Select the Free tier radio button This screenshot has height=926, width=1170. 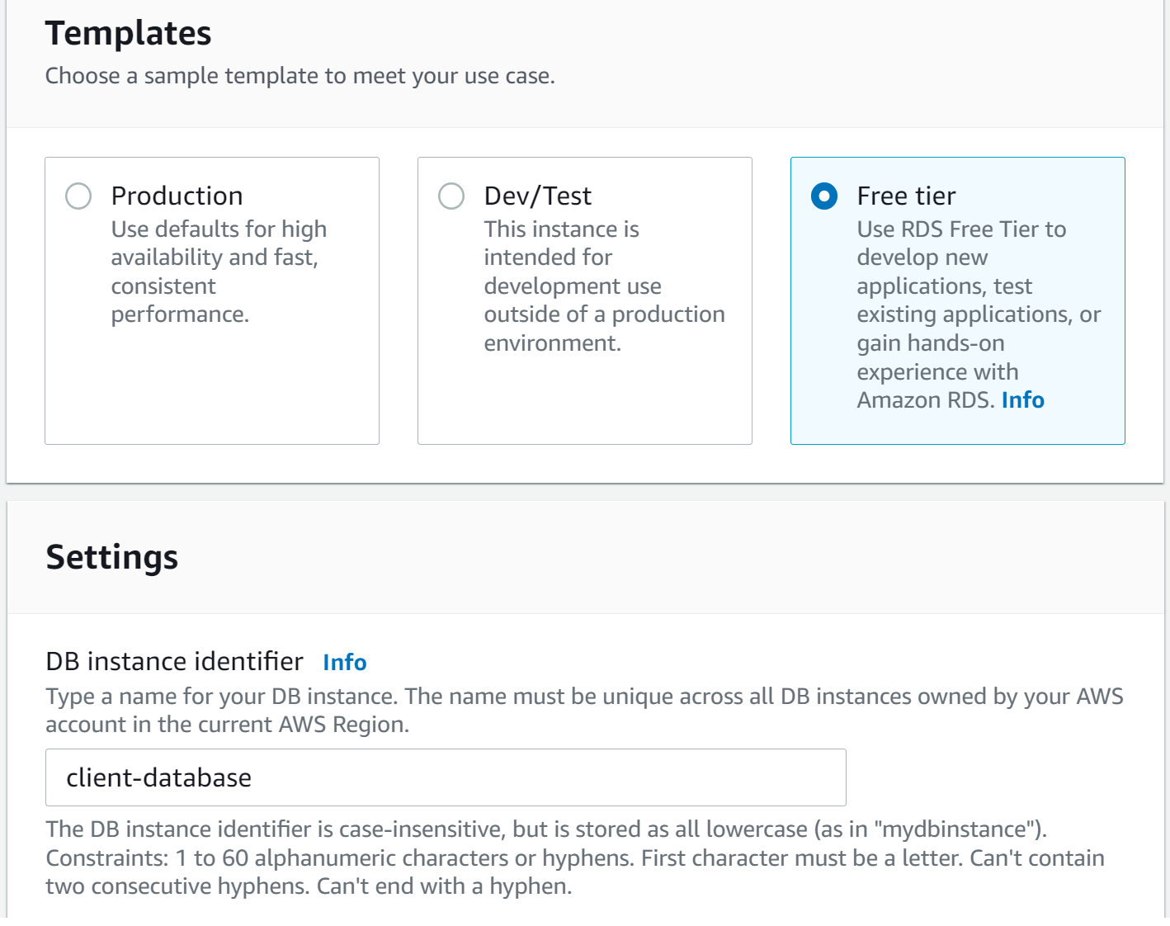[824, 196]
